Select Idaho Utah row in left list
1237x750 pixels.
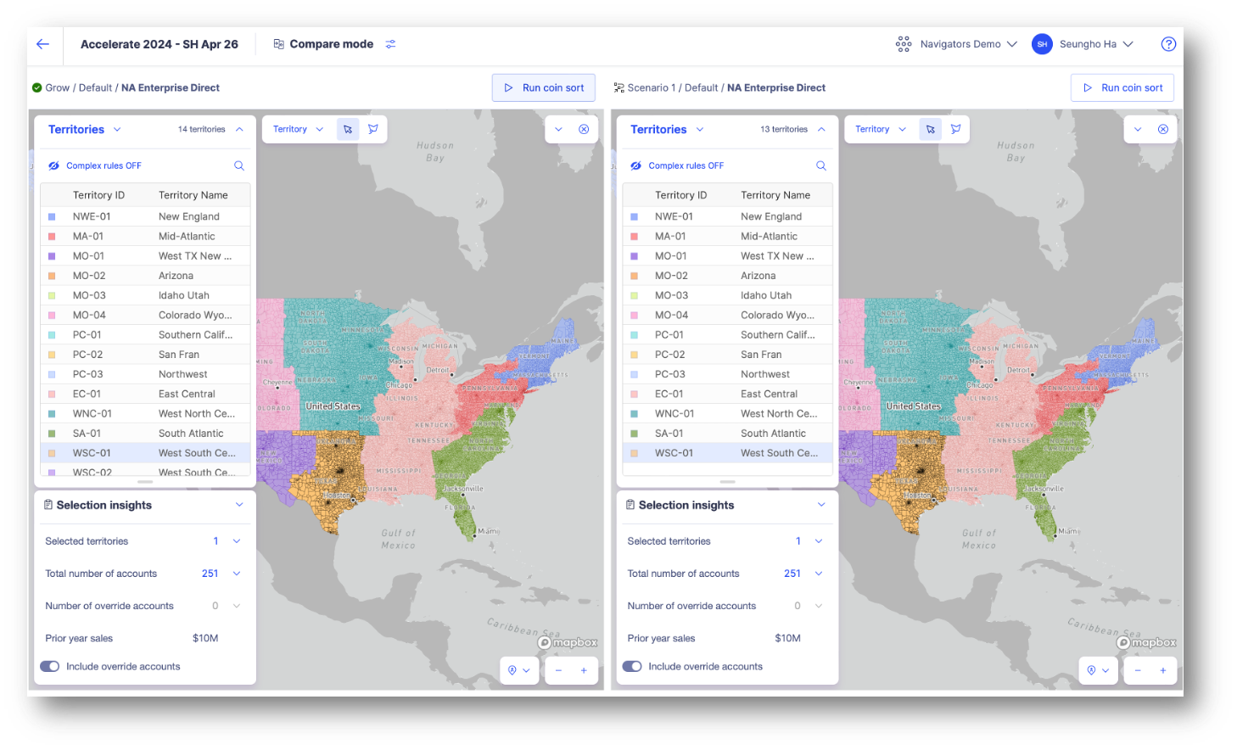click(145, 295)
